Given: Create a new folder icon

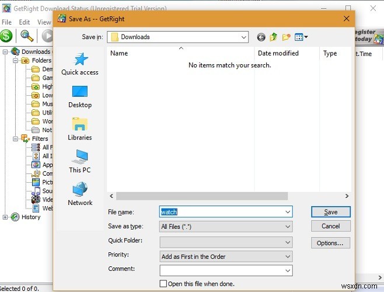Looking at the screenshot, I should coord(286,37).
